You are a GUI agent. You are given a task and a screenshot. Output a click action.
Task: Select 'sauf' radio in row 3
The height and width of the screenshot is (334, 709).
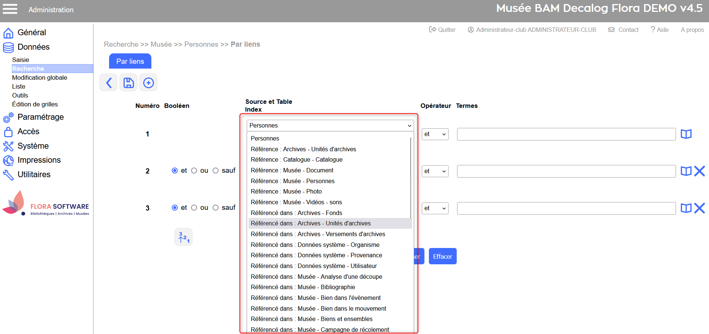pos(216,208)
